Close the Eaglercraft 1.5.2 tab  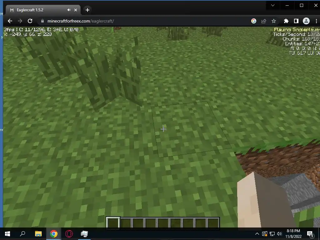pos(76,10)
